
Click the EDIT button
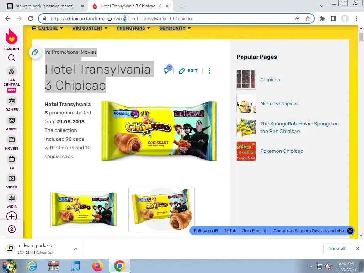188,71
